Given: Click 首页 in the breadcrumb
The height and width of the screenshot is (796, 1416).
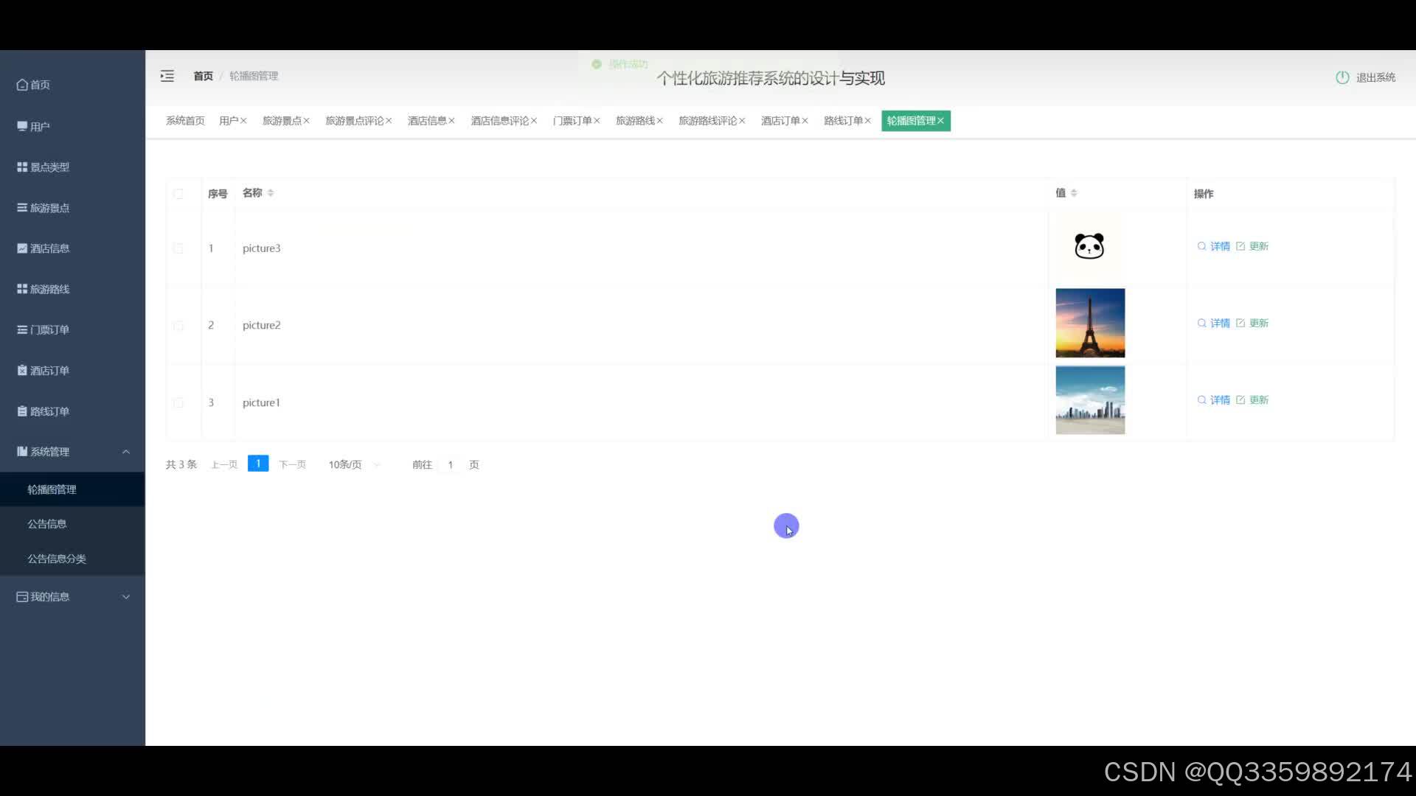Looking at the screenshot, I should click(203, 76).
